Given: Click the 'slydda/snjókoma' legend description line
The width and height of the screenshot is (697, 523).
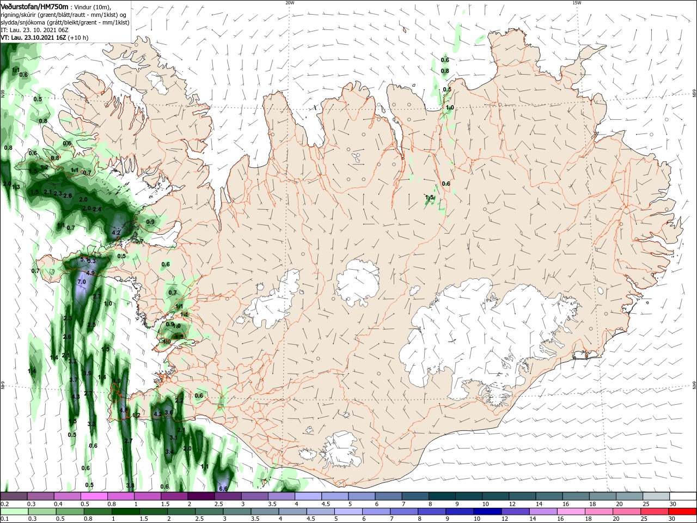Looking at the screenshot, I should pos(65,22).
